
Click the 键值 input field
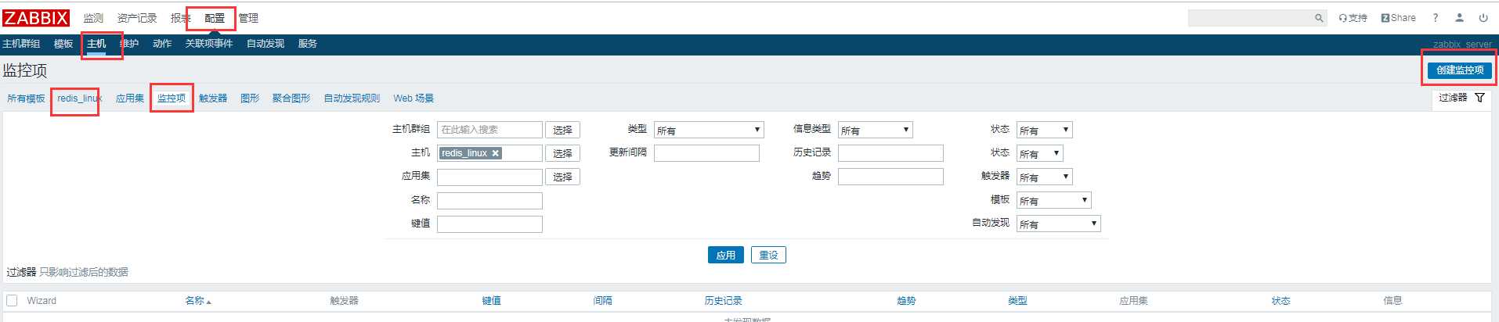489,224
